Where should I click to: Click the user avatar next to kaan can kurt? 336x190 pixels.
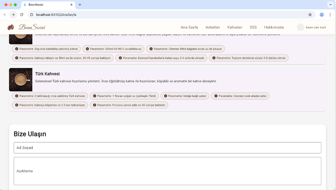tap(301, 27)
